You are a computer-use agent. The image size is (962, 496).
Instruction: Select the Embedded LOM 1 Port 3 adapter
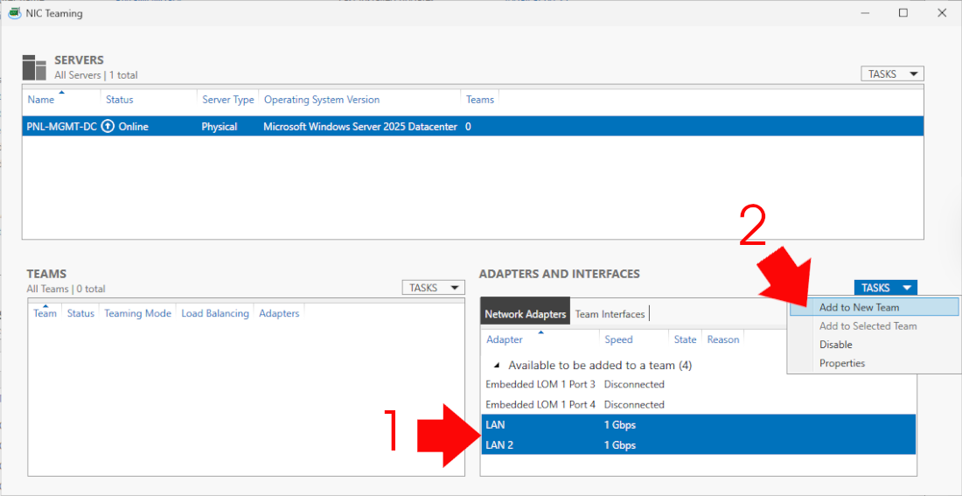click(x=540, y=385)
